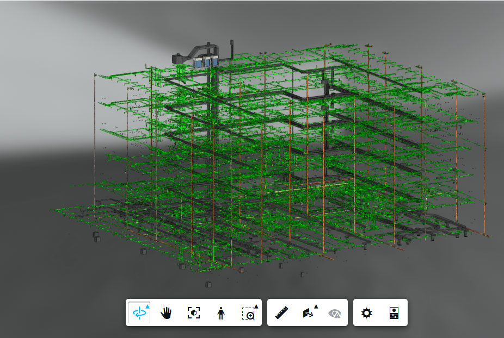This screenshot has height=338, width=504.
Task: Toggle the hidden objects eye icon
Action: pos(334,314)
